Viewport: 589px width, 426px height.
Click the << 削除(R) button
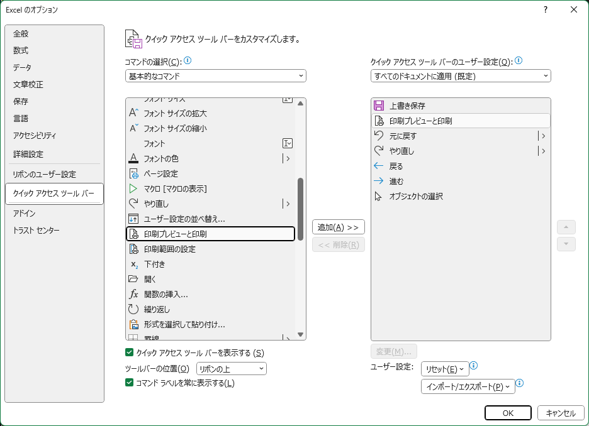pyautogui.click(x=338, y=245)
